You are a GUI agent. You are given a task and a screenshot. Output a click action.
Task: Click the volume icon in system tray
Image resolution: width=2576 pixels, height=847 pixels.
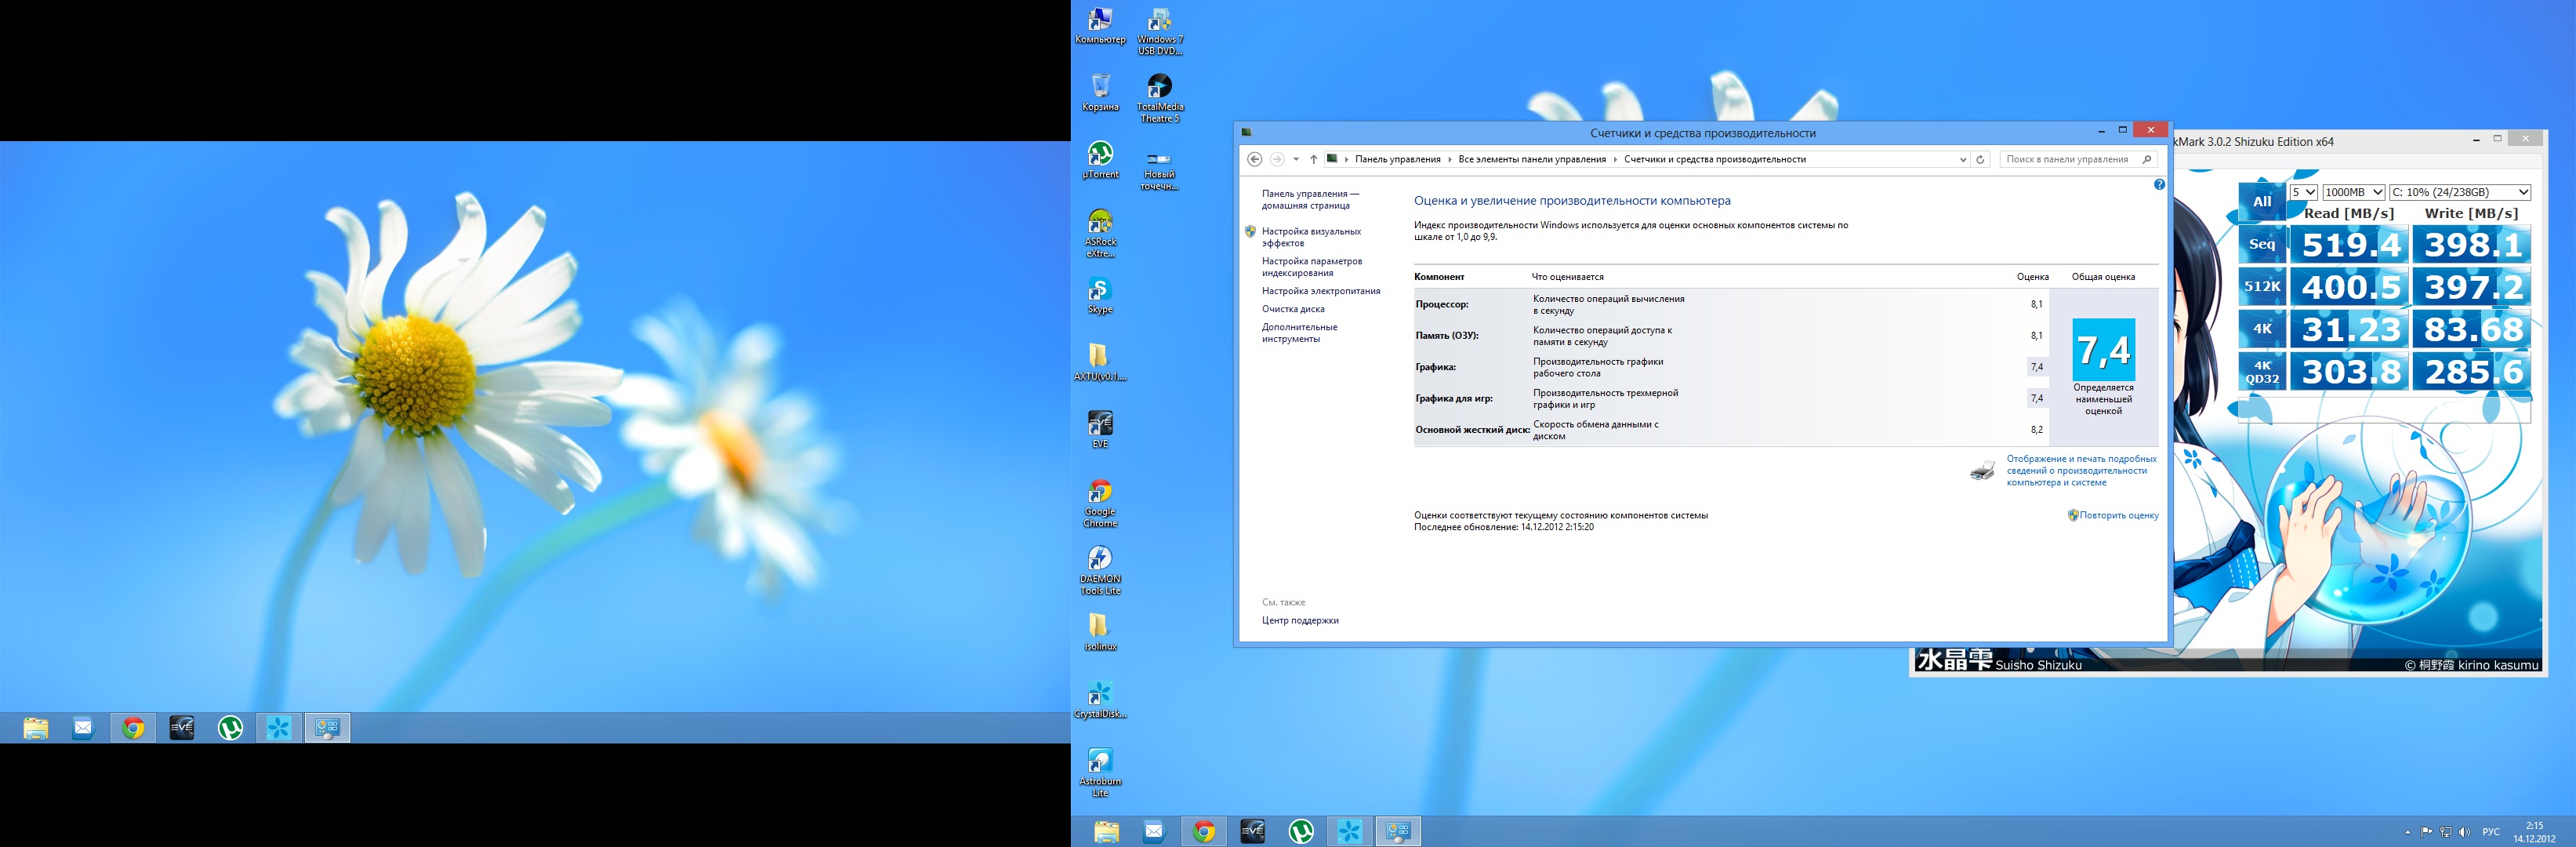[2463, 832]
